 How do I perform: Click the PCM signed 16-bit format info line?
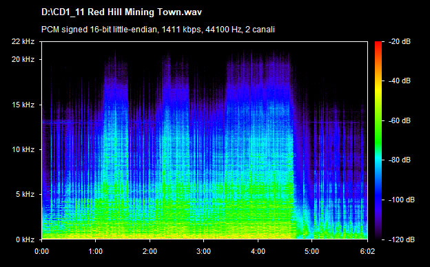point(158,30)
